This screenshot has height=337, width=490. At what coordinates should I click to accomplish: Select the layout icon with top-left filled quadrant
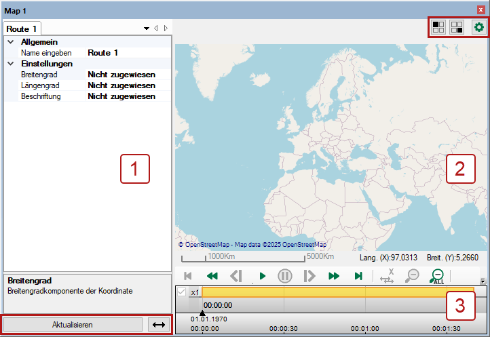click(438, 27)
